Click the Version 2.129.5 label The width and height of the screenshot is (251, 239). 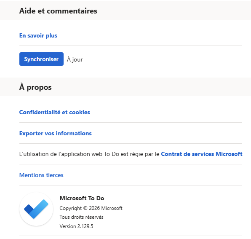76,226
